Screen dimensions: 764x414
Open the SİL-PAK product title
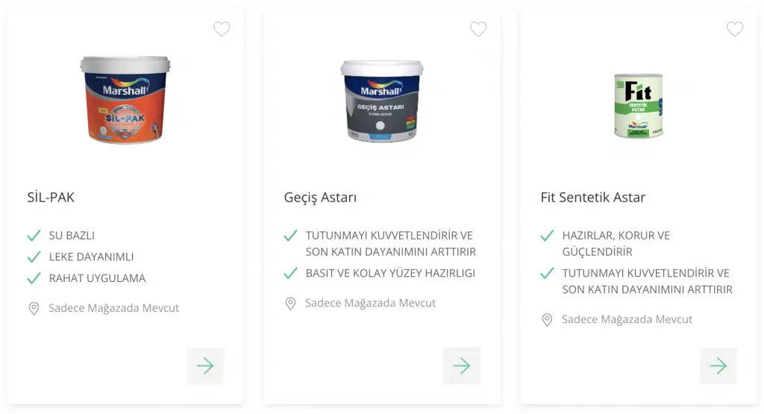(x=51, y=197)
